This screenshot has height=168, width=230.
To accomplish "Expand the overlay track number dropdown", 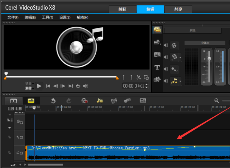I will (180, 57).
